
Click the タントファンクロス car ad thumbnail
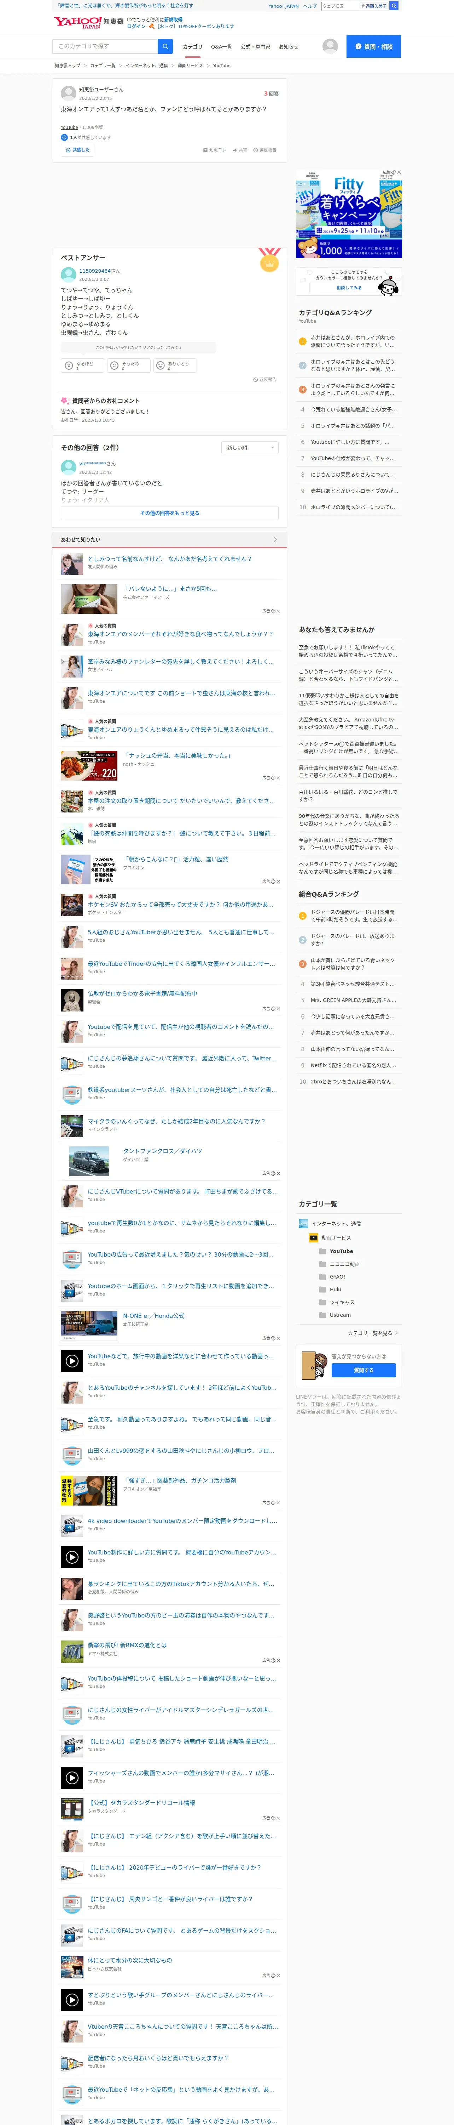coord(89,1161)
